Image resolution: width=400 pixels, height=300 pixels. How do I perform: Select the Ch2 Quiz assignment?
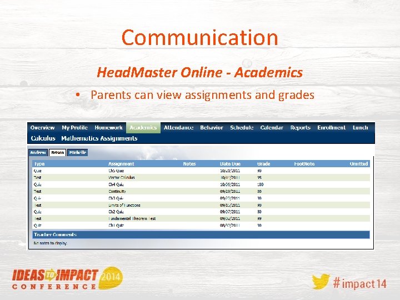click(x=201, y=212)
